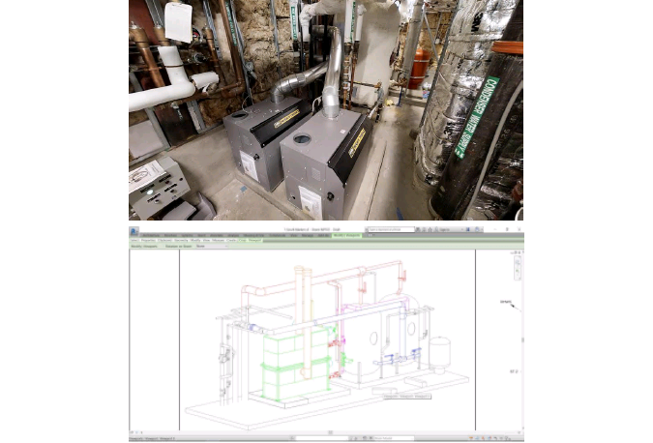The height and width of the screenshot is (443, 653).
Task: Select the green boiler block in drawing
Action: click(x=297, y=362)
